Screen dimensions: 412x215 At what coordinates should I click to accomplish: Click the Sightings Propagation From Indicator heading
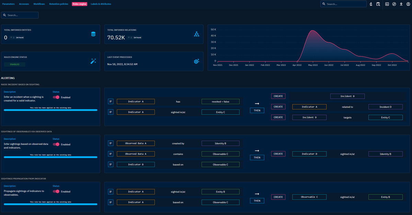[x=24, y=179]
